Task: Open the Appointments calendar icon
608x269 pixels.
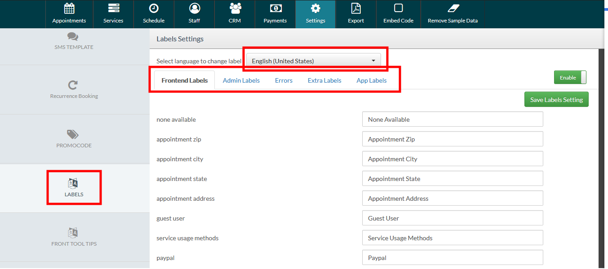Action: coord(69,9)
